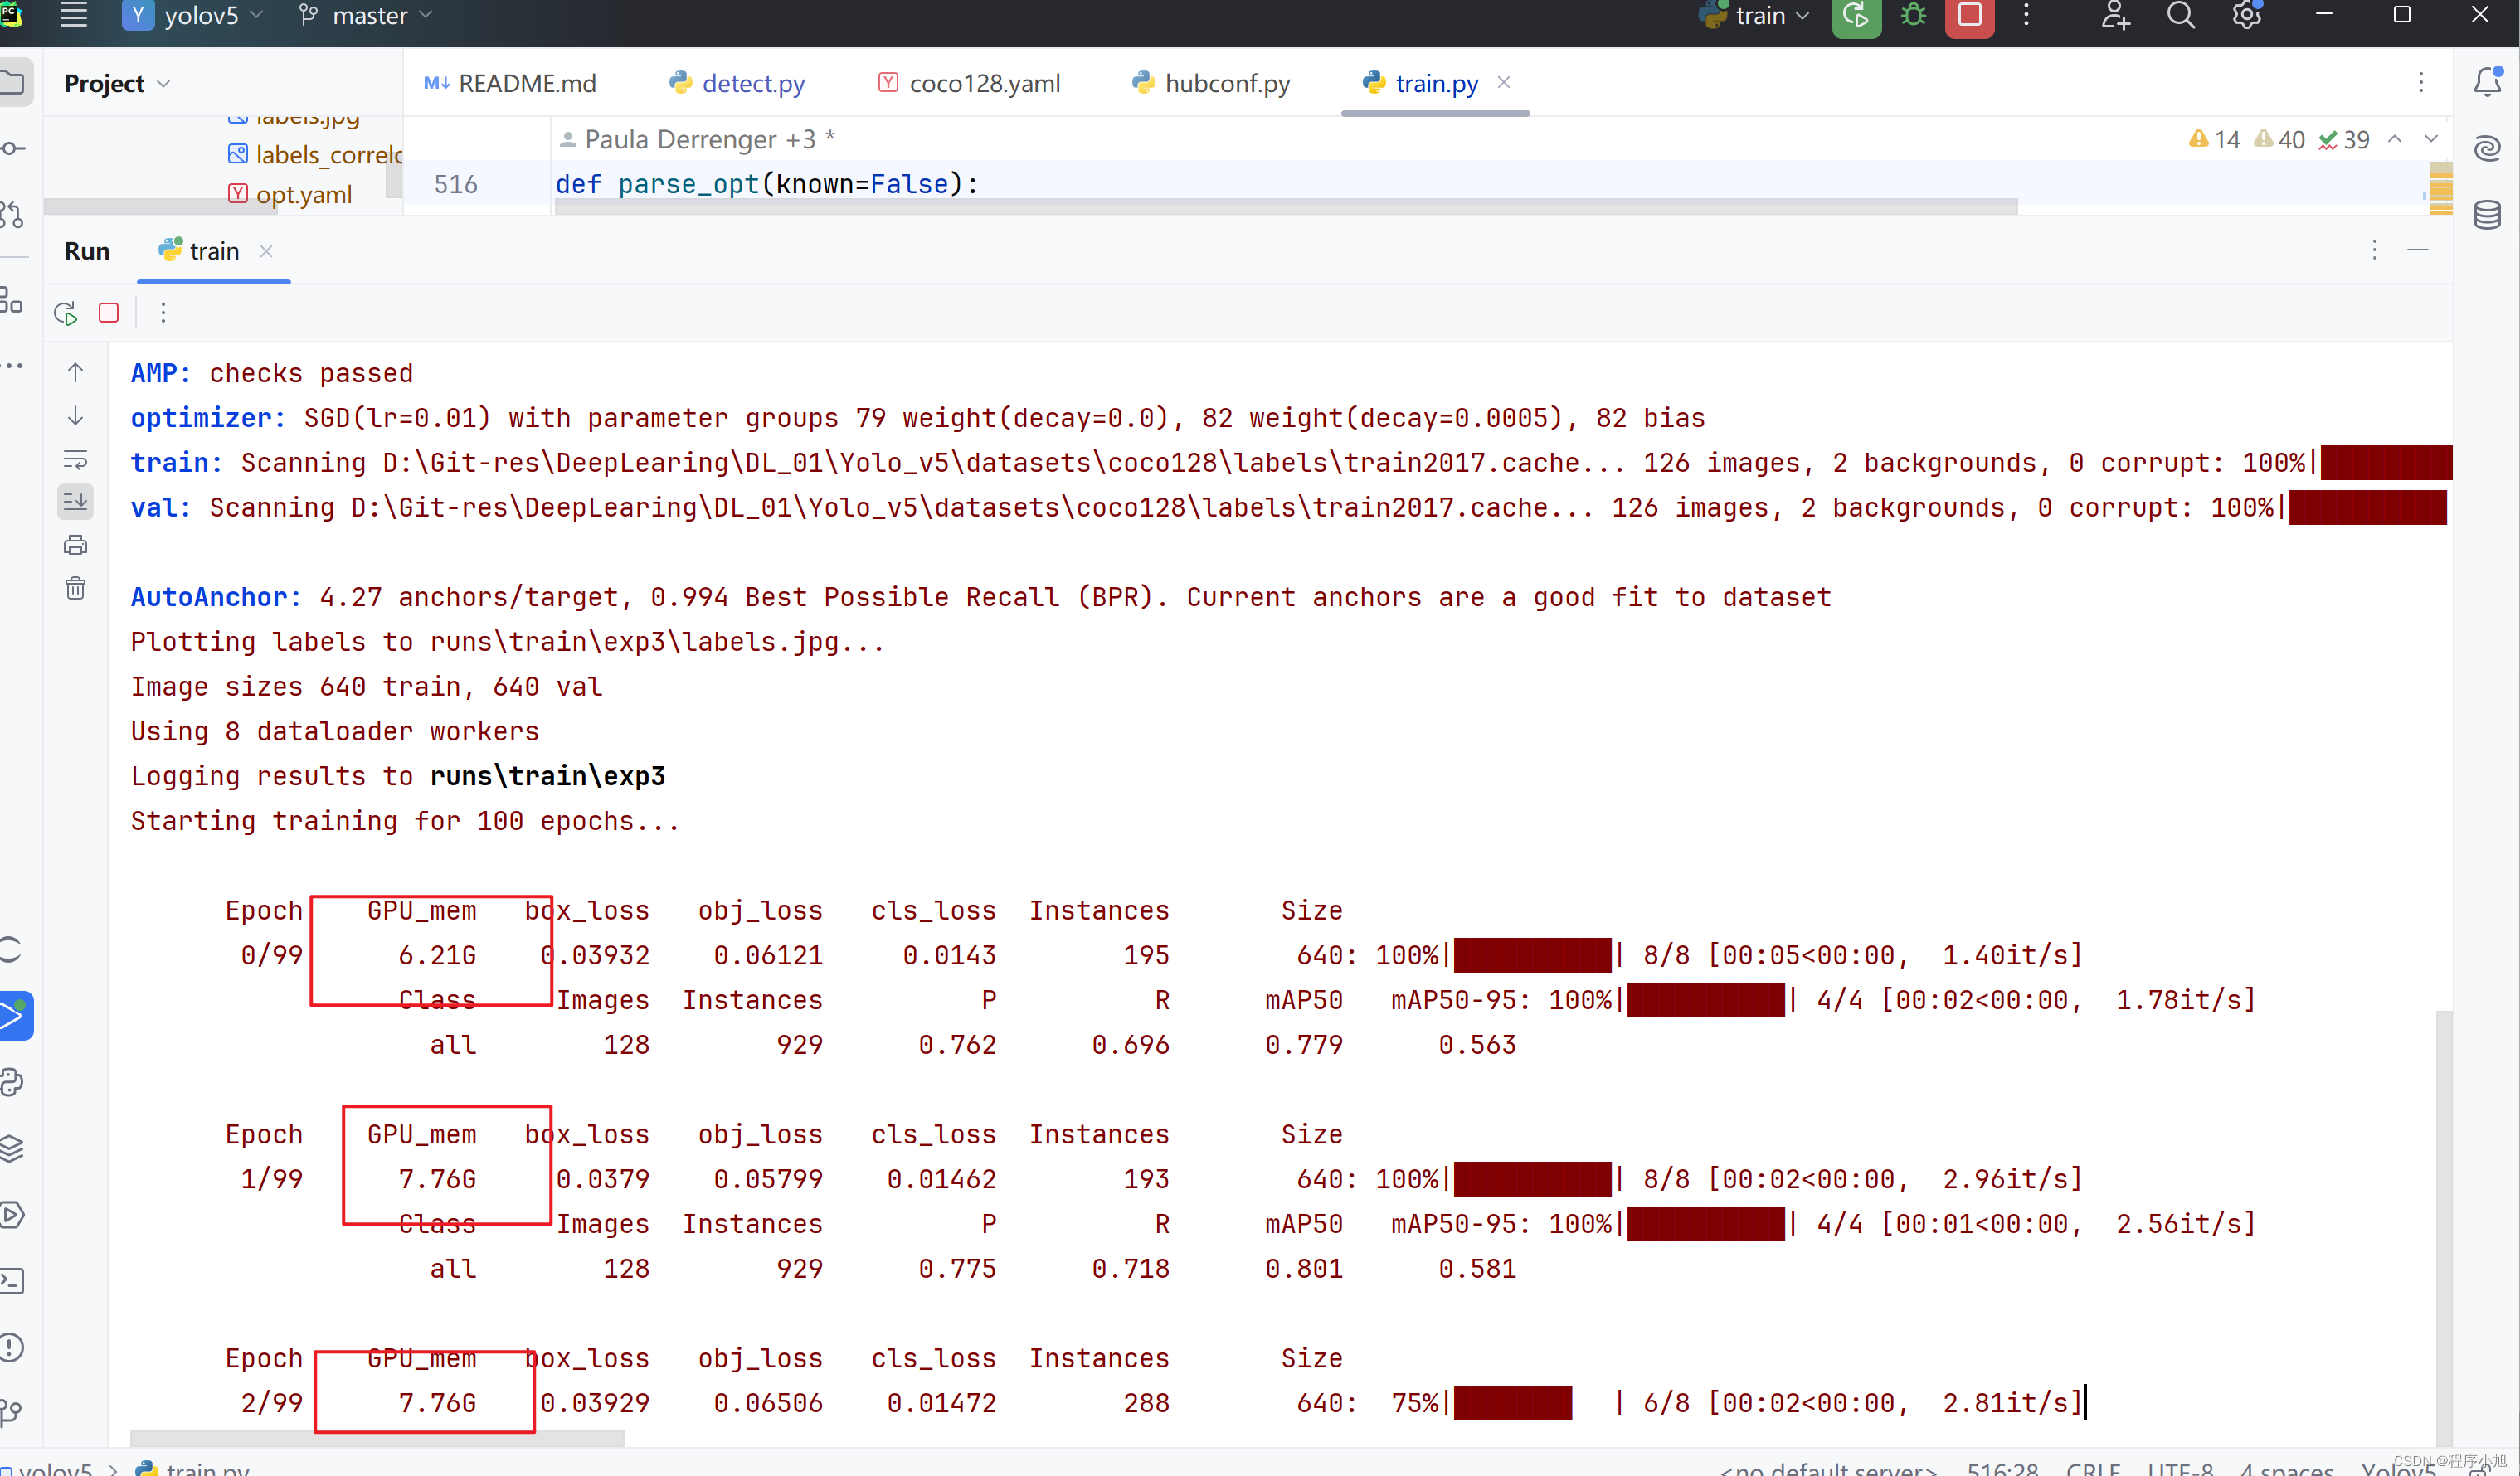Viewport: 2520px width, 1476px height.
Task: Click the stop training run button
Action: [109, 311]
